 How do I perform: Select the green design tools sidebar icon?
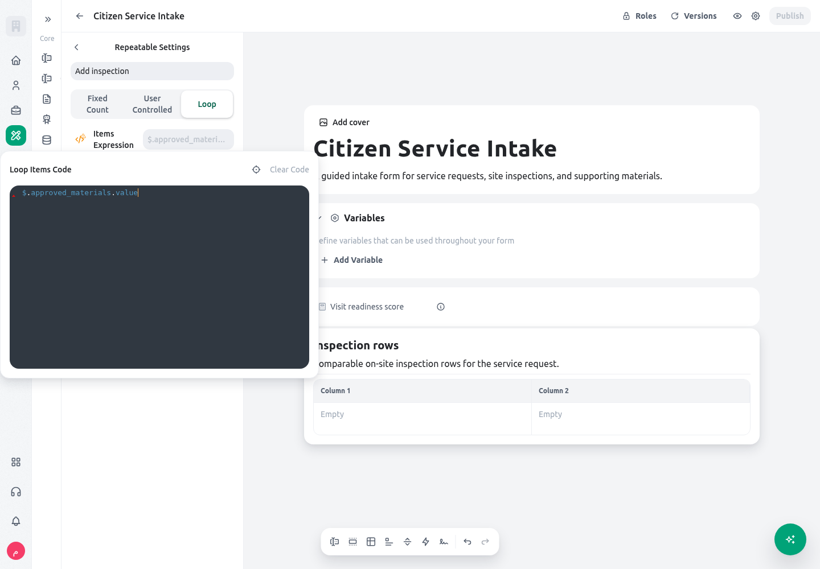pos(16,135)
